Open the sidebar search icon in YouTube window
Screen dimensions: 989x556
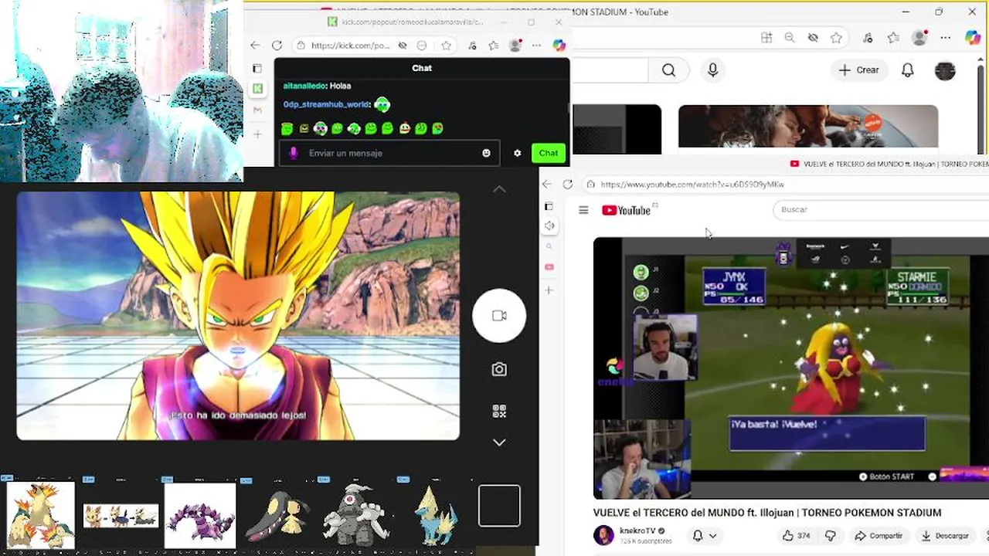(549, 247)
